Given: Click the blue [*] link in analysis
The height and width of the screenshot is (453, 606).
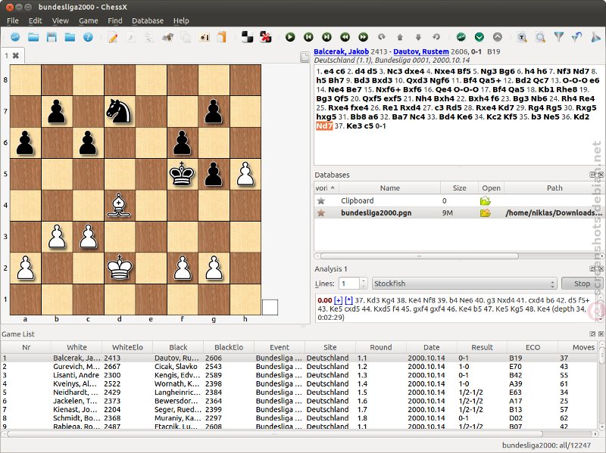Looking at the screenshot, I should (x=348, y=300).
